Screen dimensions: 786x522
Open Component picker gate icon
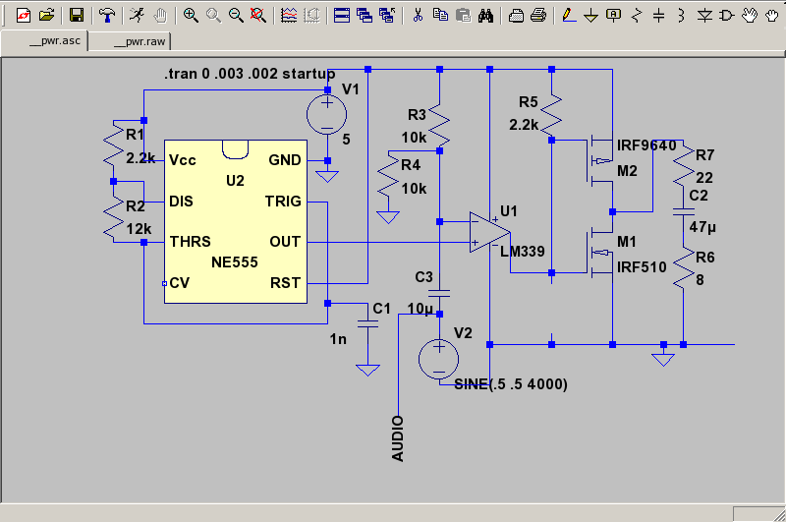click(x=727, y=16)
